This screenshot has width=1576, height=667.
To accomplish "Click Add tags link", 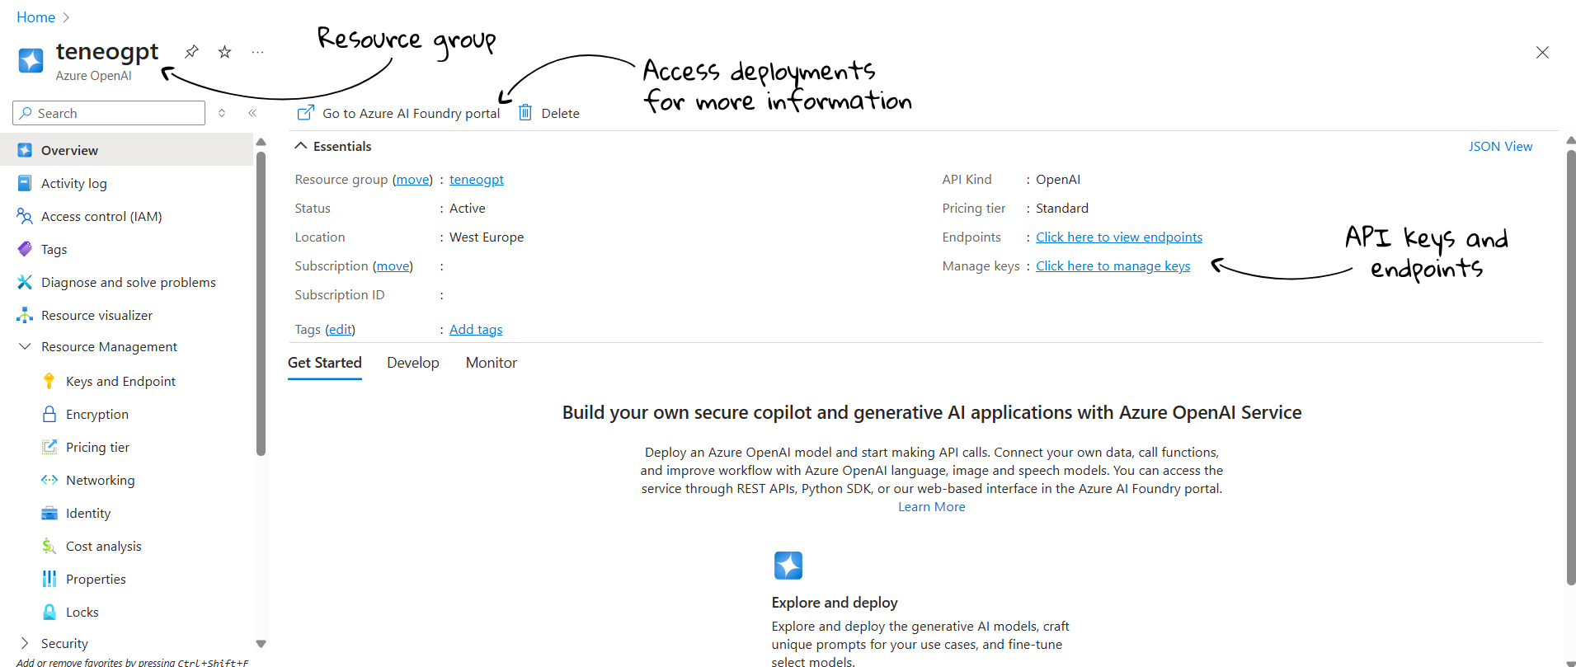I will click(x=476, y=330).
